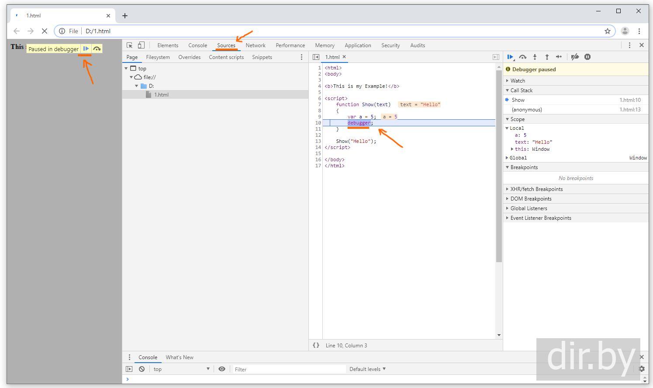Click the clear console icon
653x388 pixels.
coord(142,369)
